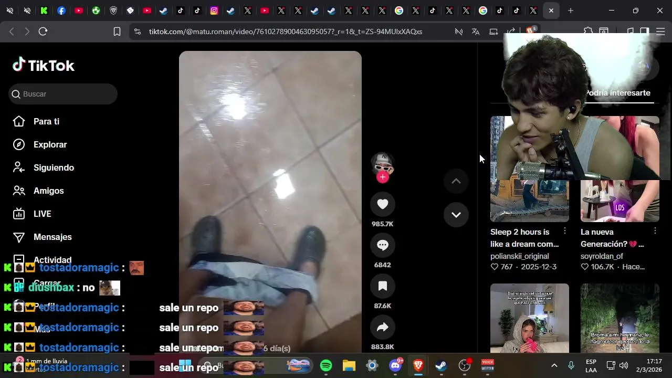
Task: Open more options for 'Sleep 2 hours' card
Action: tap(565, 231)
